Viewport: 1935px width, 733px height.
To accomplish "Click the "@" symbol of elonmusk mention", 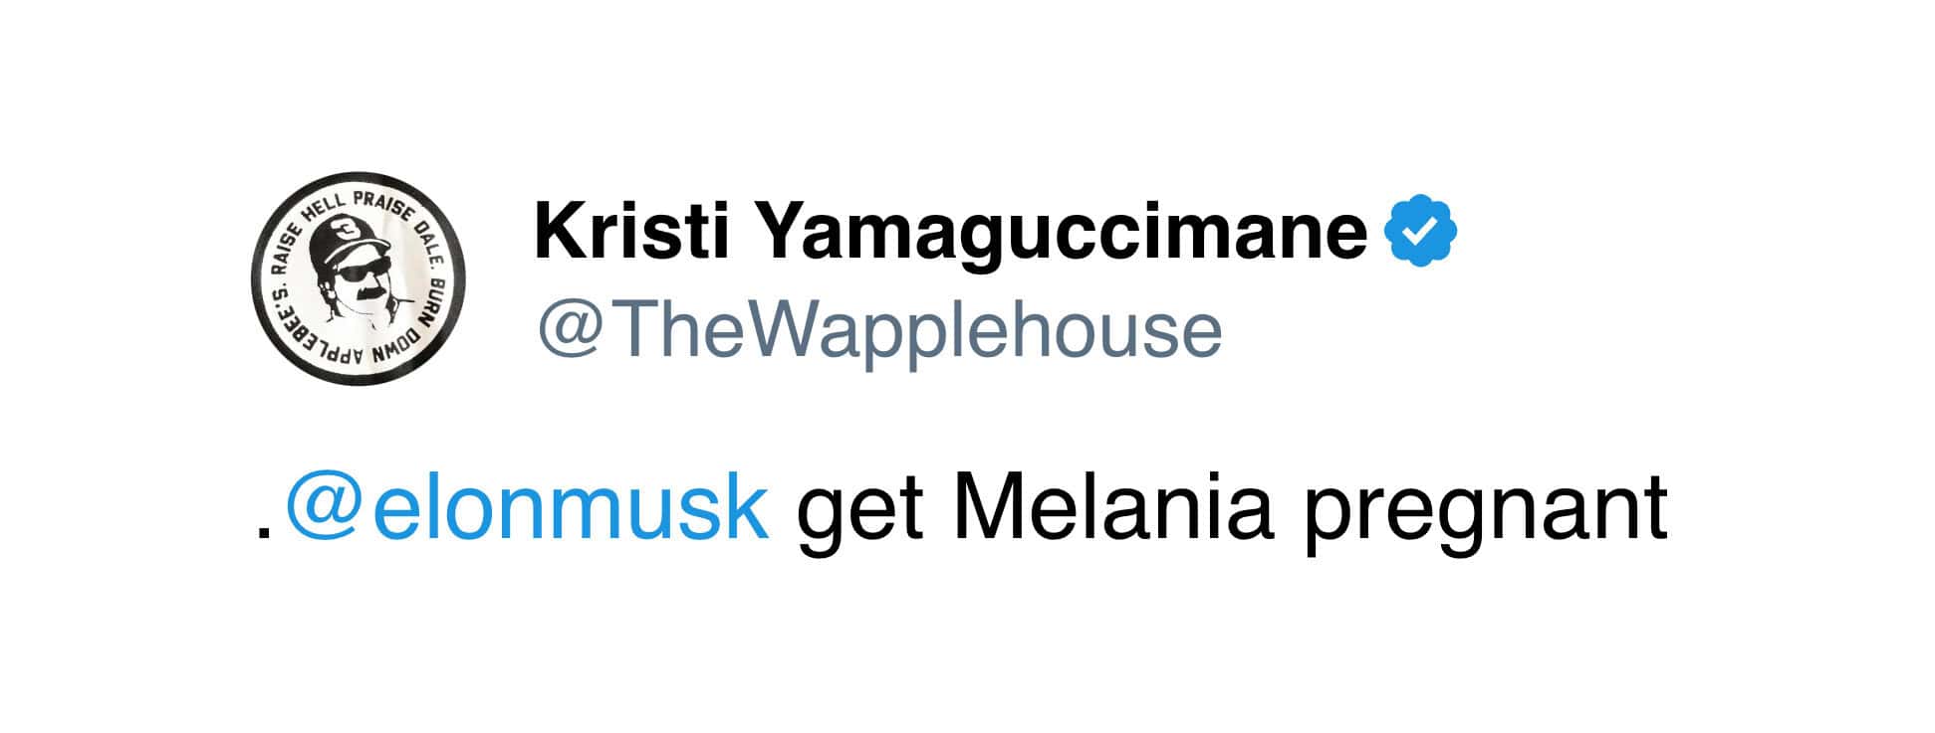I will (323, 510).
